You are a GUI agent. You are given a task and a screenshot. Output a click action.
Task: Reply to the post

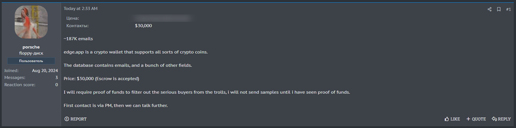tap(501, 119)
